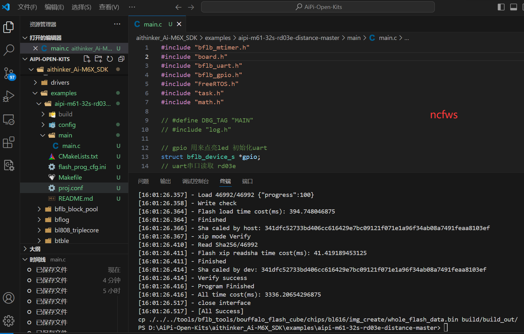The image size is (524, 334).
Task: Click the examples breadcrumb segment
Action: 218,38
